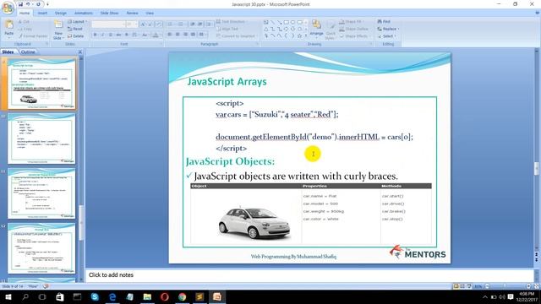541x304 pixels.
Task: Close the Slides pane with X
Action: pyautogui.click(x=80, y=52)
